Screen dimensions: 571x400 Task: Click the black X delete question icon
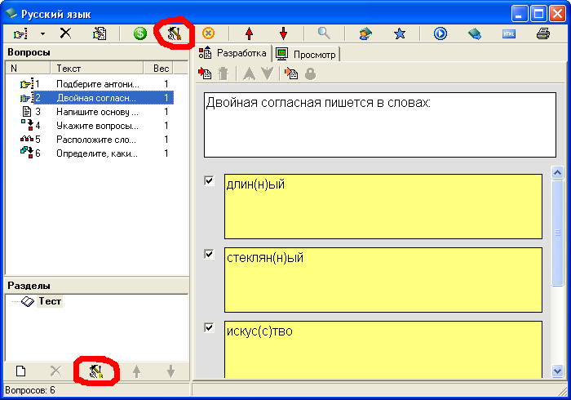pos(65,33)
